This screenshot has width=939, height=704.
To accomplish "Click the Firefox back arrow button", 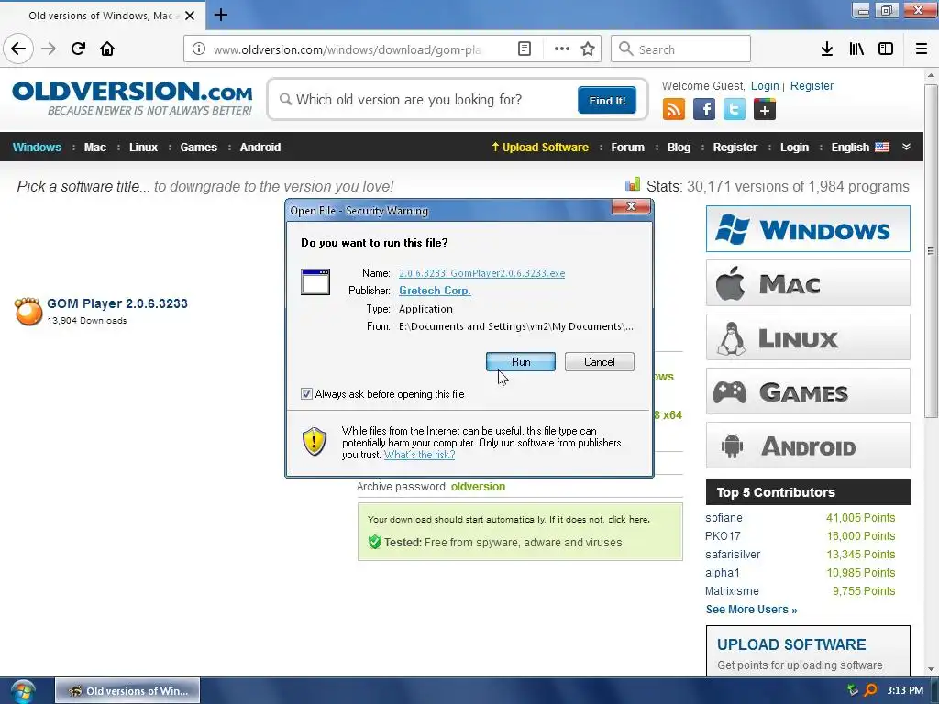I will click(18, 49).
